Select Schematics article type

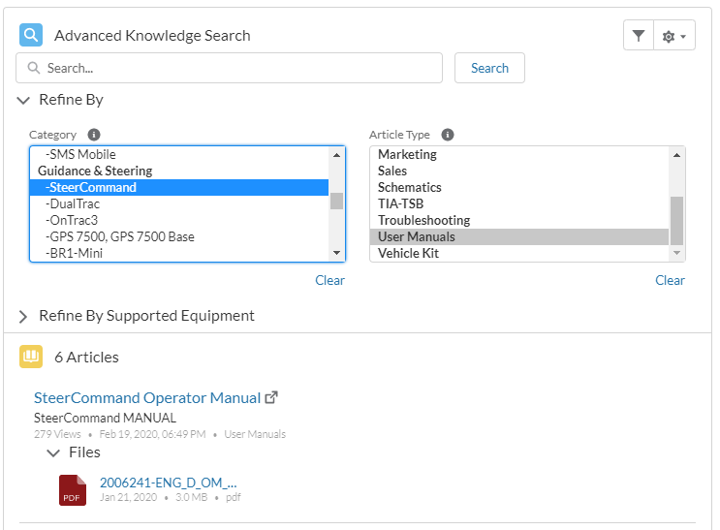pos(519,187)
